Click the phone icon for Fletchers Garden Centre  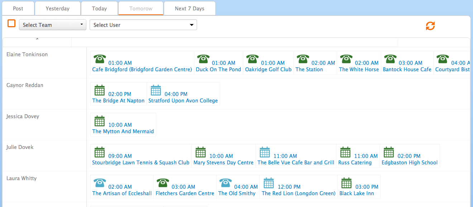pyautogui.click(x=163, y=183)
